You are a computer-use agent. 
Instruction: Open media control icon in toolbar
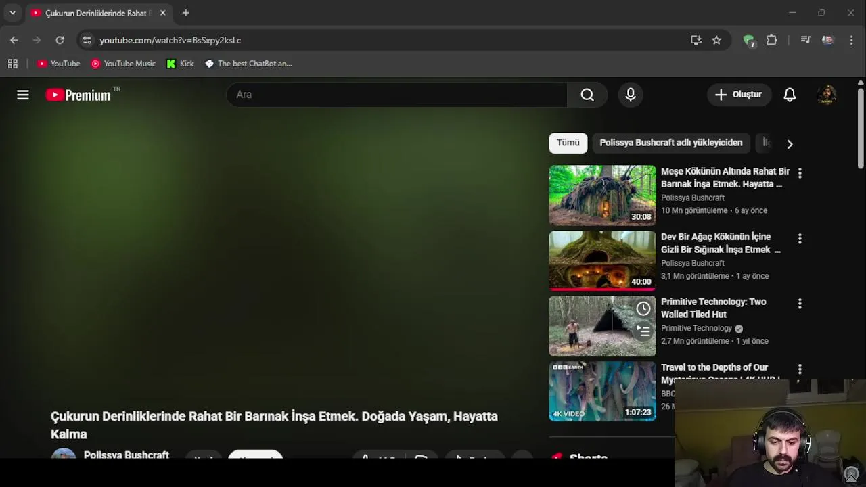806,40
